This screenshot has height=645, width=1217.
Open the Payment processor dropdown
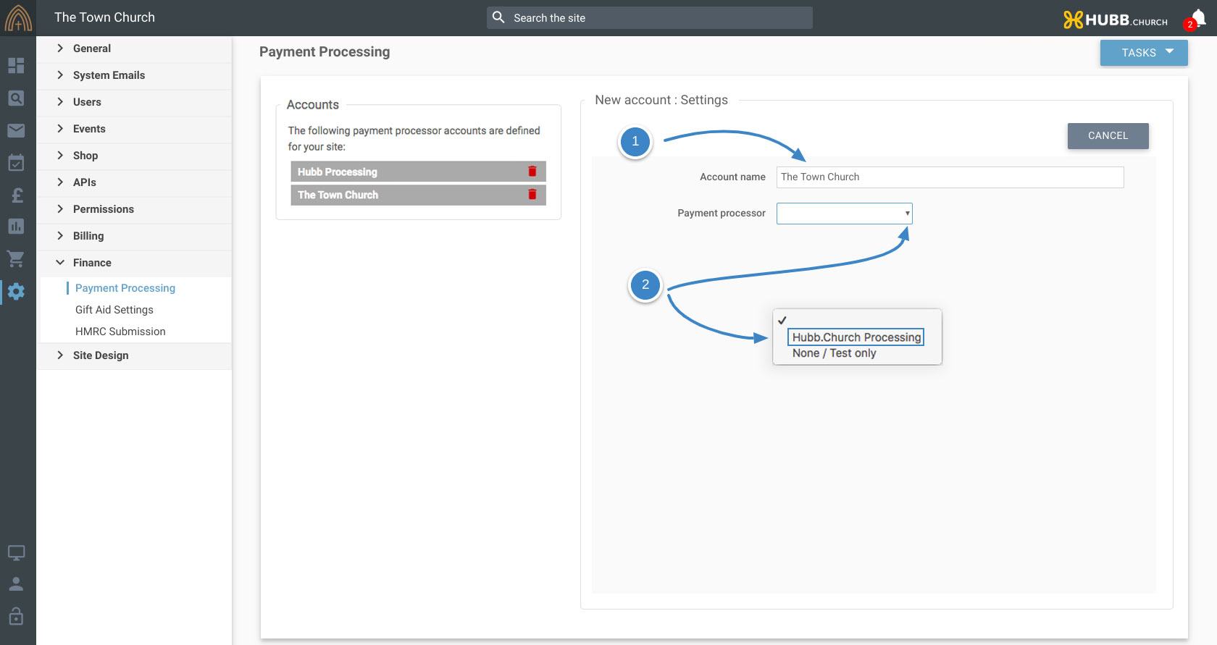tap(844, 214)
